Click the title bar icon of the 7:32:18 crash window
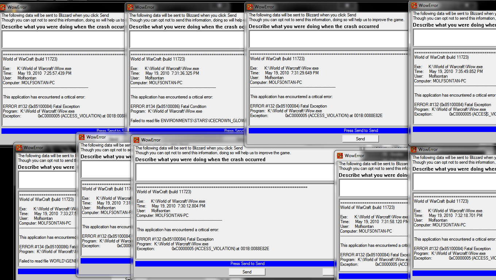This screenshot has height=280, width=496. coord(413,149)
